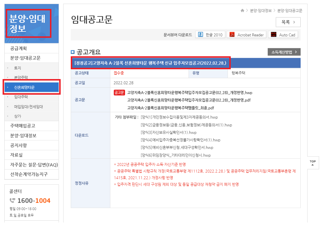Download [양식4]예비입주자중복선정불가사항확인서(1).hwp

pyautogui.click(x=180, y=140)
